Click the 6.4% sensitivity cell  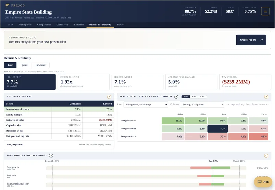pos(258,129)
